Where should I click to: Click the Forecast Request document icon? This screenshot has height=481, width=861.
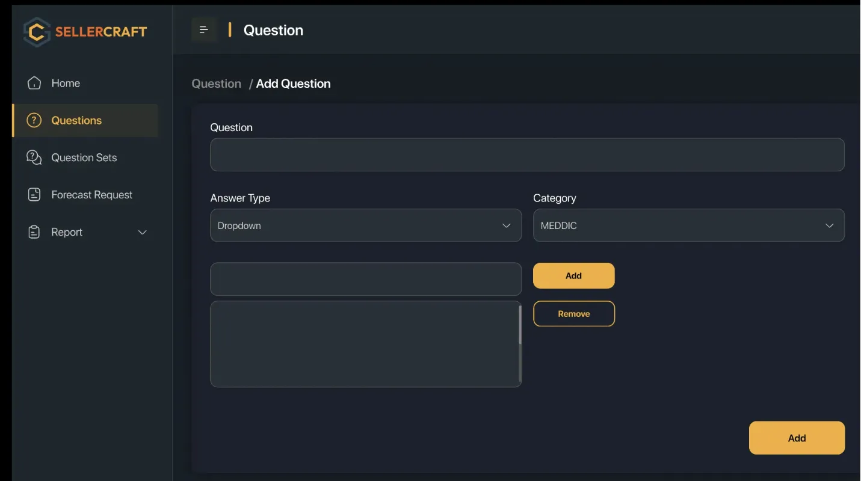pos(34,195)
